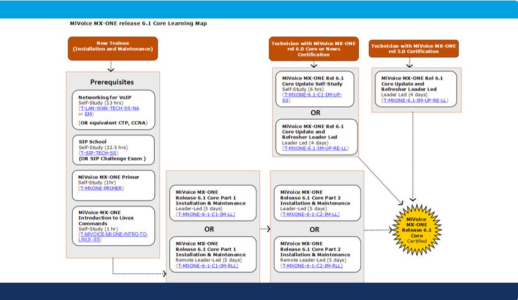Click the Prerequisites heading

point(112,82)
